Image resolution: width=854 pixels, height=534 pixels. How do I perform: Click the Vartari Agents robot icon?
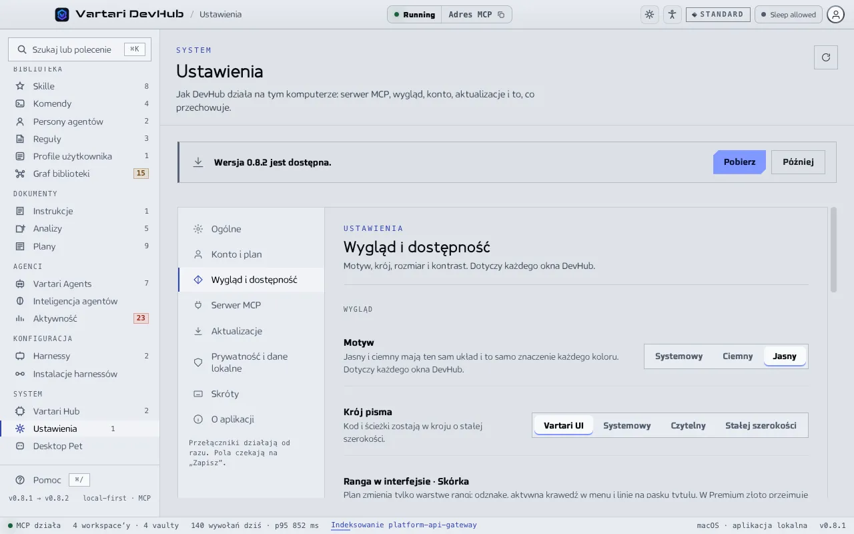[20, 284]
